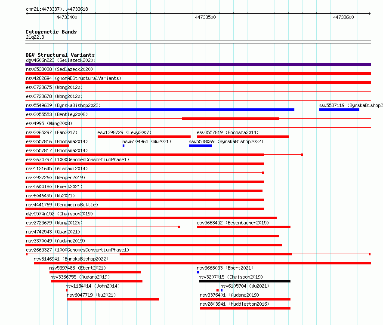Click the 44733500 ruler position
The height and width of the screenshot is (325, 383).
pos(205,17)
